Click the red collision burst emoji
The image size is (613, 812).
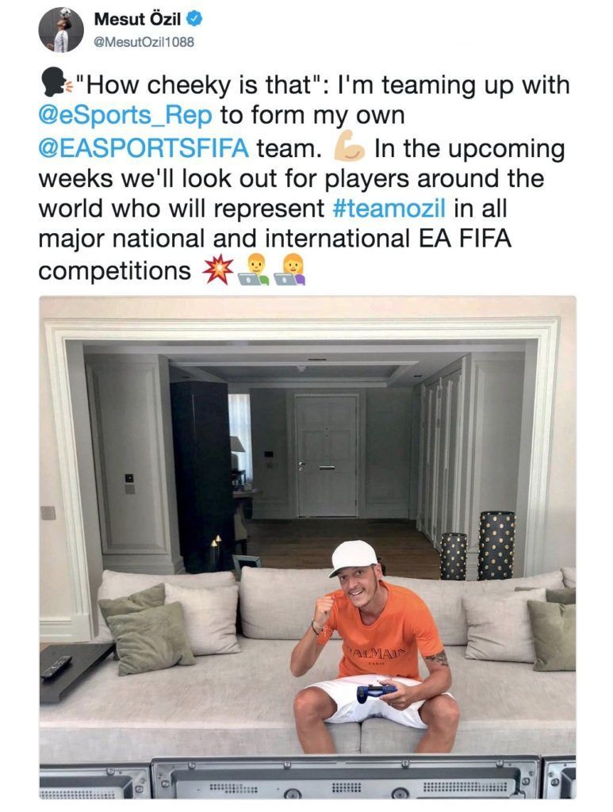tap(218, 271)
